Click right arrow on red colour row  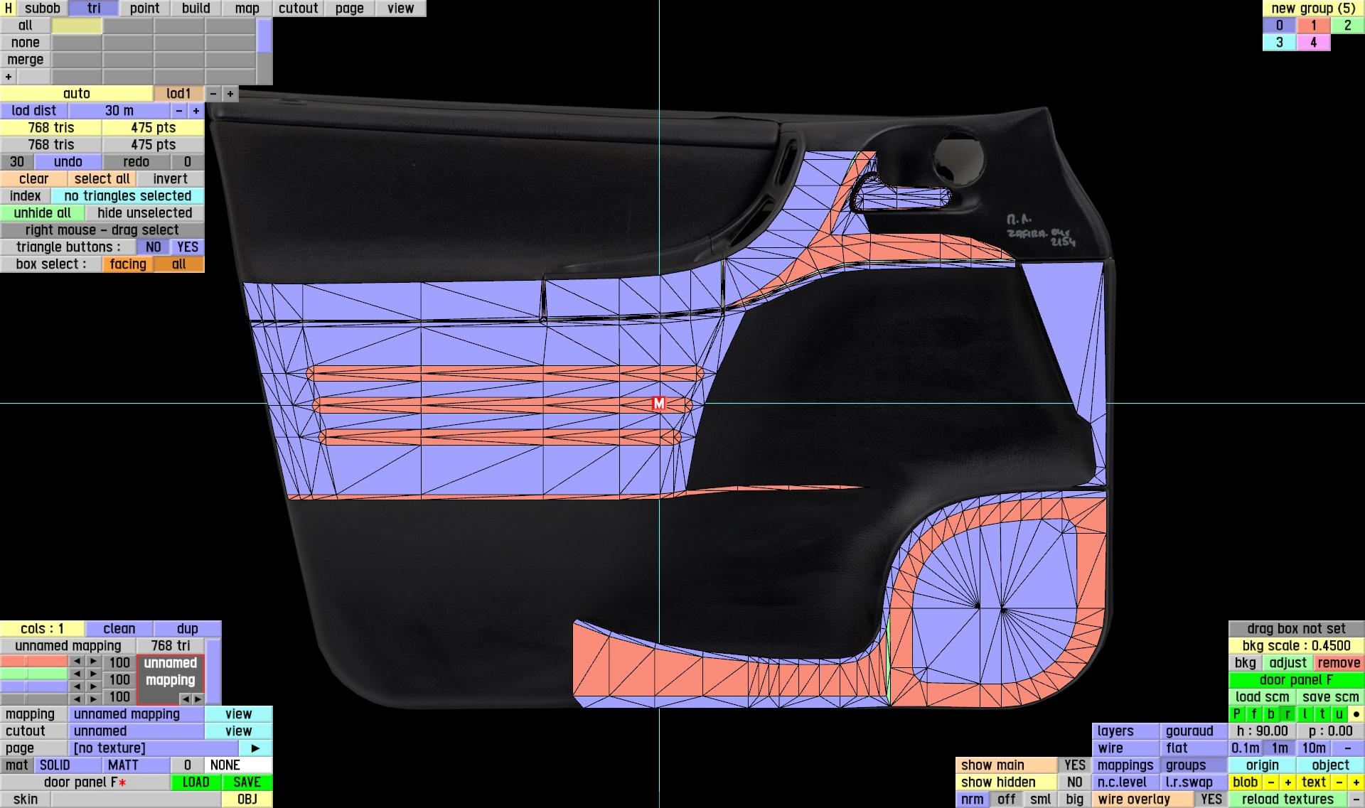[93, 662]
